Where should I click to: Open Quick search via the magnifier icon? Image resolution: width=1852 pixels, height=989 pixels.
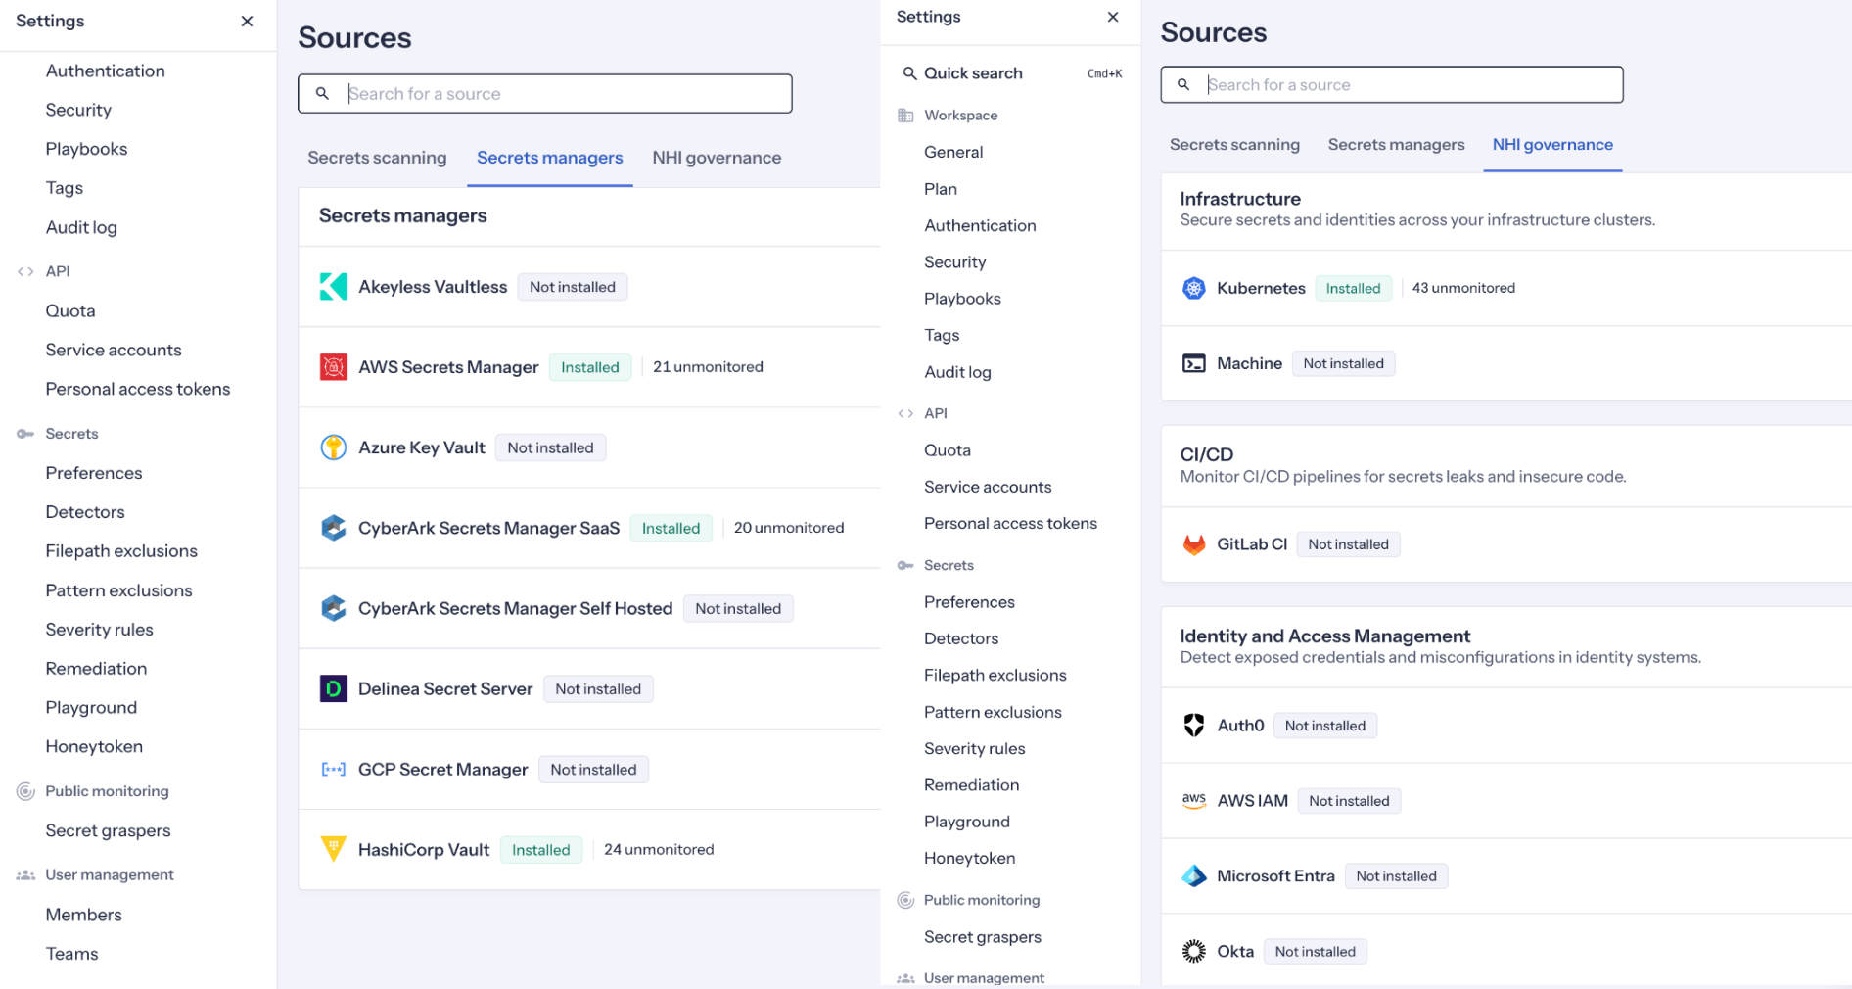click(908, 72)
